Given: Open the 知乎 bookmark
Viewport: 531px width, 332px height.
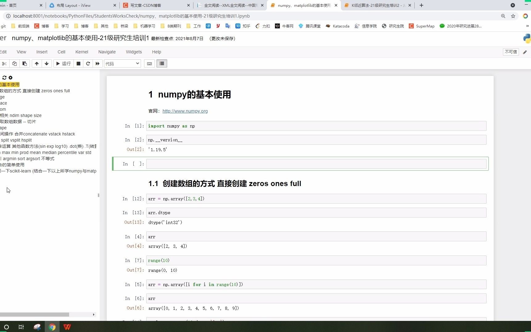Looking at the screenshot, I should pos(243,26).
